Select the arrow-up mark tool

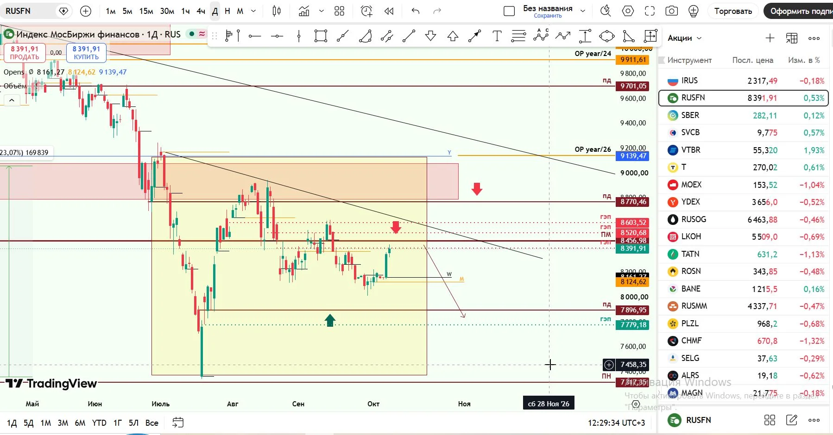click(x=453, y=36)
